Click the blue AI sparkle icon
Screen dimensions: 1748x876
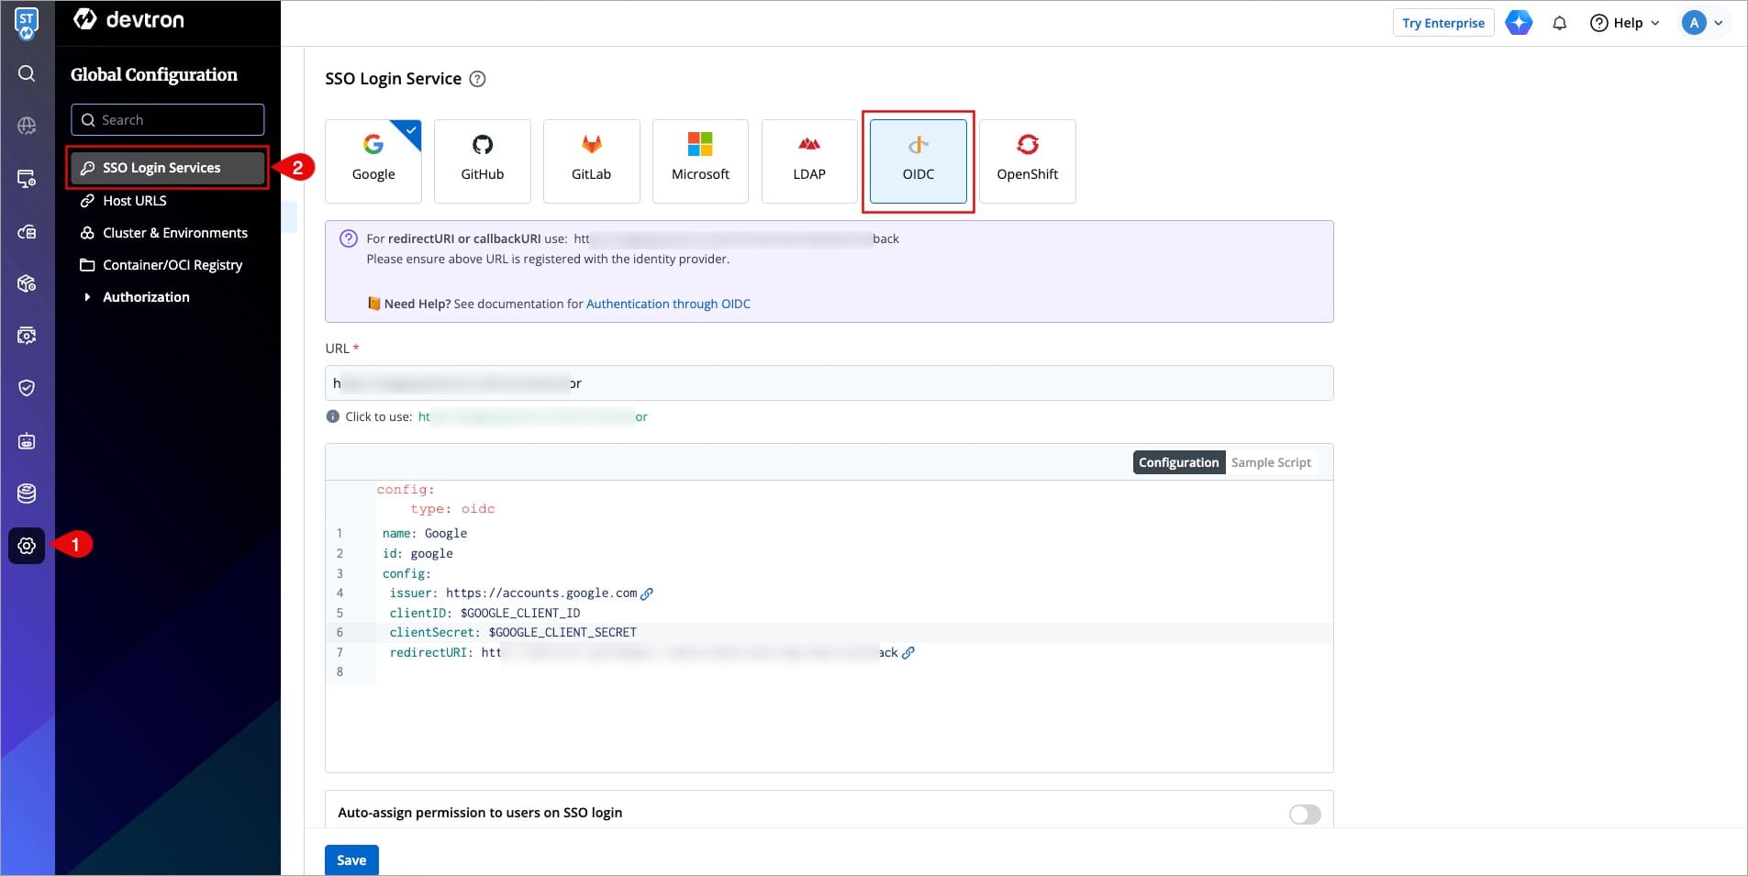pyautogui.click(x=1519, y=23)
